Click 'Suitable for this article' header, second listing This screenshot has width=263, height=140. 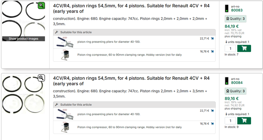[x=76, y=104]
